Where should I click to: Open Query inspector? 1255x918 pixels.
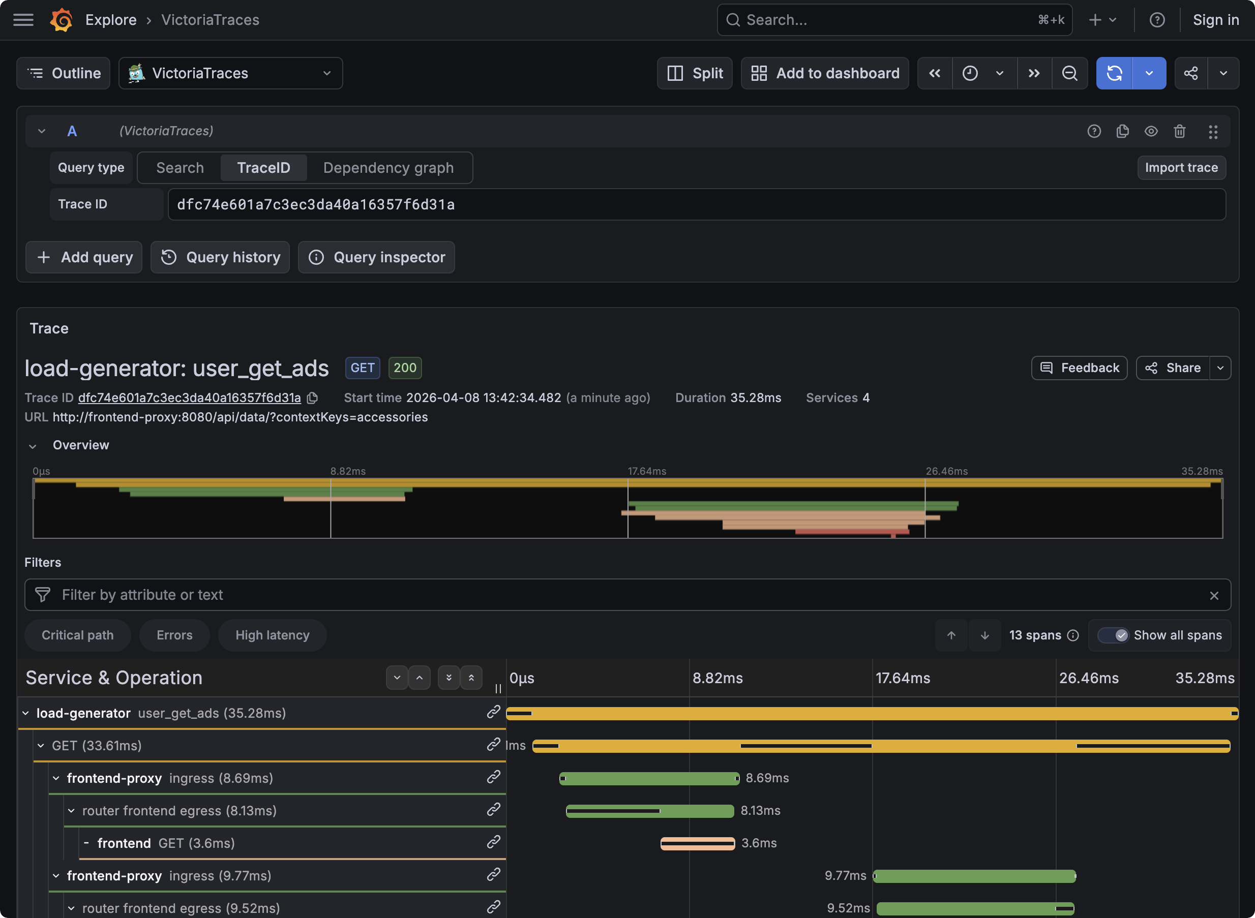click(x=376, y=257)
